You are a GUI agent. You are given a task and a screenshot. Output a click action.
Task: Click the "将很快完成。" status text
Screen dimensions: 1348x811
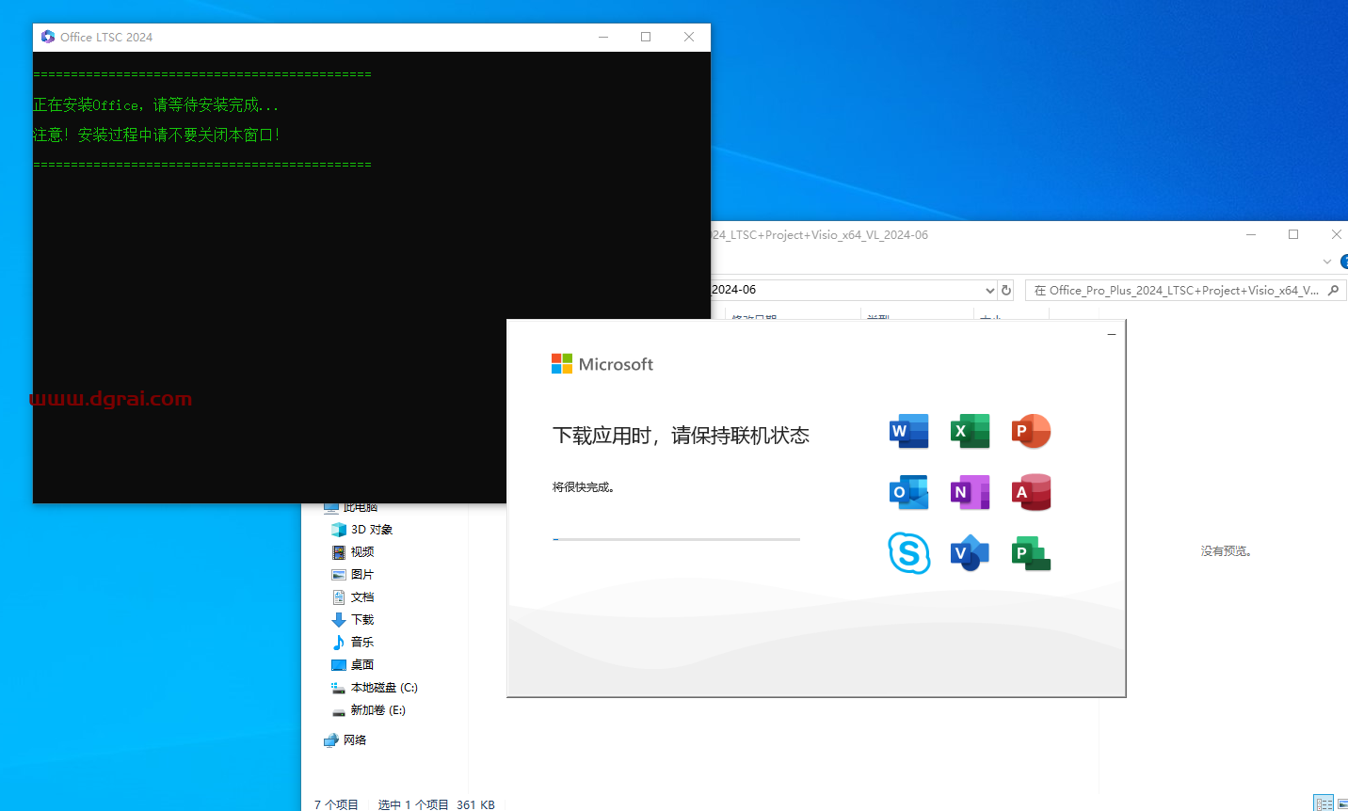[x=584, y=487]
